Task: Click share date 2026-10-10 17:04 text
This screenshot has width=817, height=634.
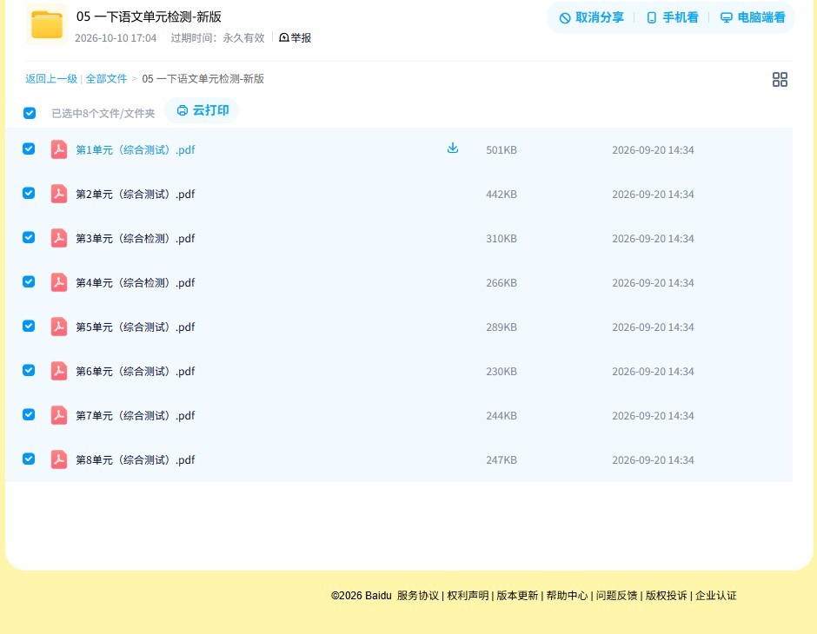Action: [116, 38]
